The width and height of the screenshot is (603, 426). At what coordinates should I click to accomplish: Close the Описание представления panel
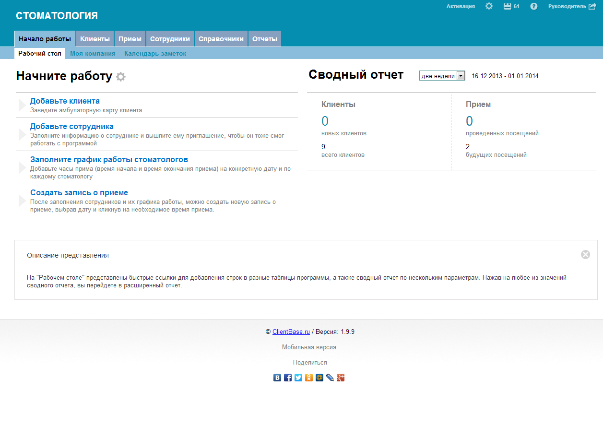click(585, 255)
